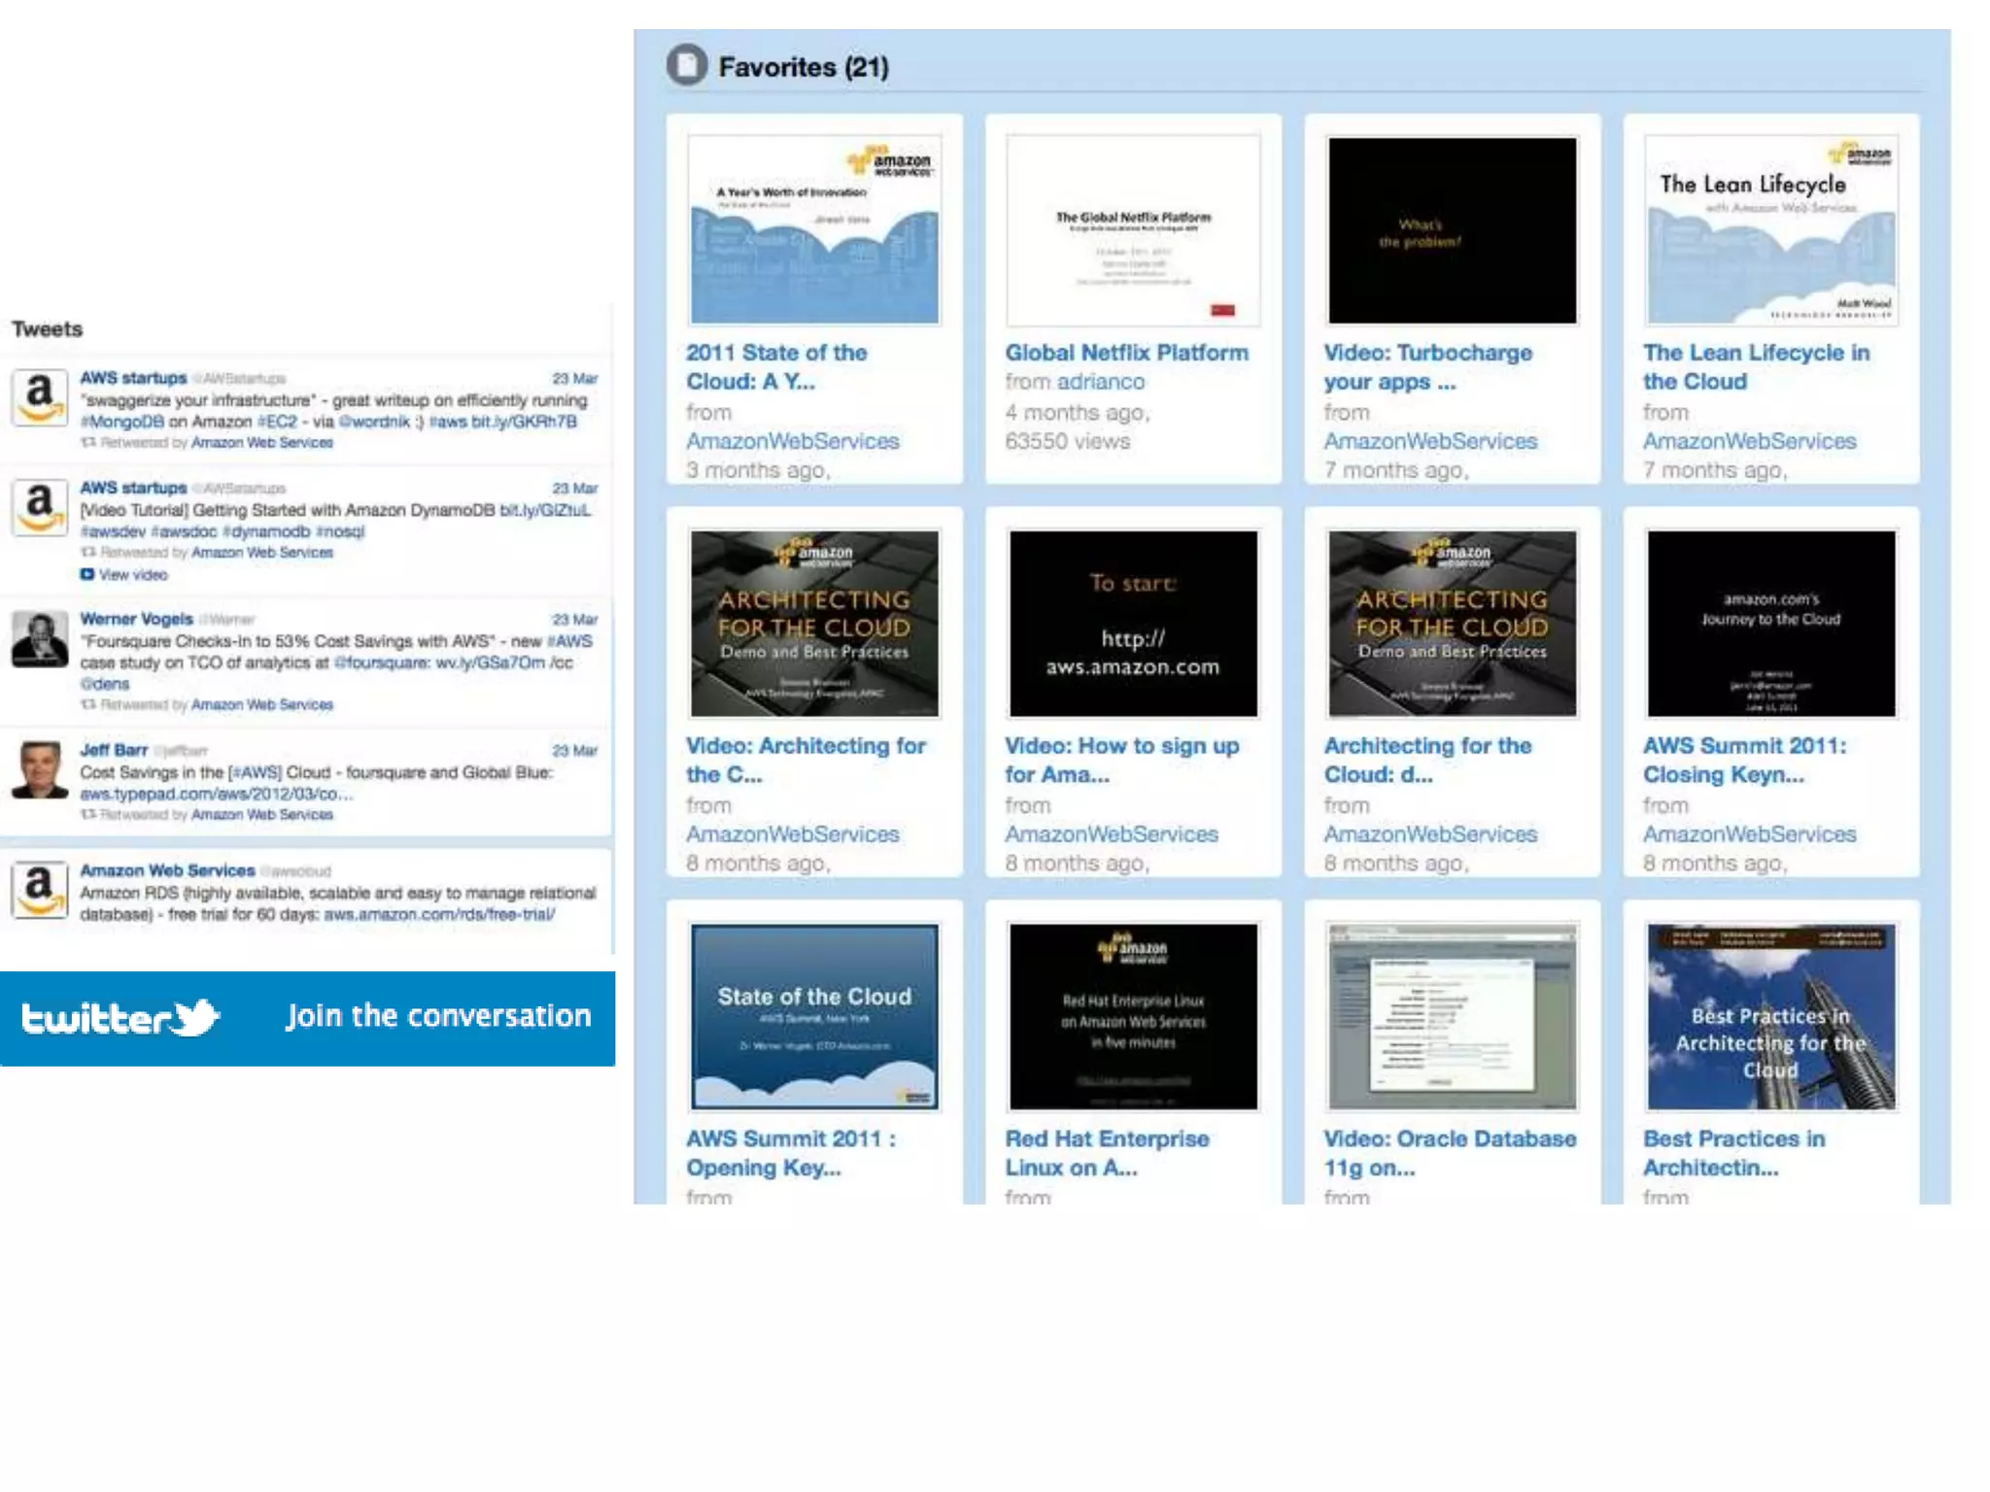Open the 'What's the problem?' video thumbnail

(1452, 230)
